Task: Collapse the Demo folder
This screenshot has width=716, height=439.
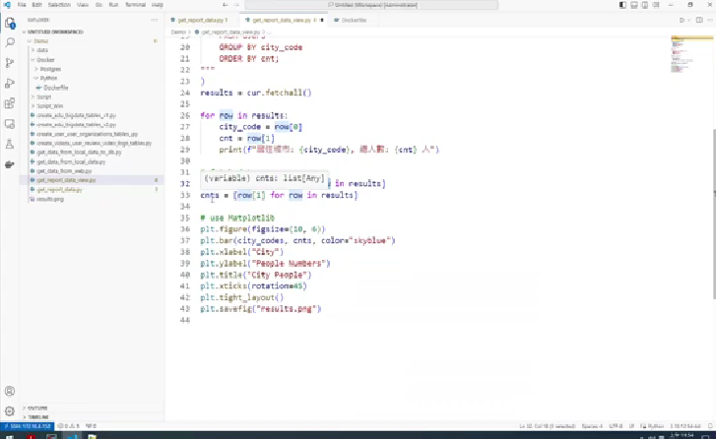Action: 40,41
